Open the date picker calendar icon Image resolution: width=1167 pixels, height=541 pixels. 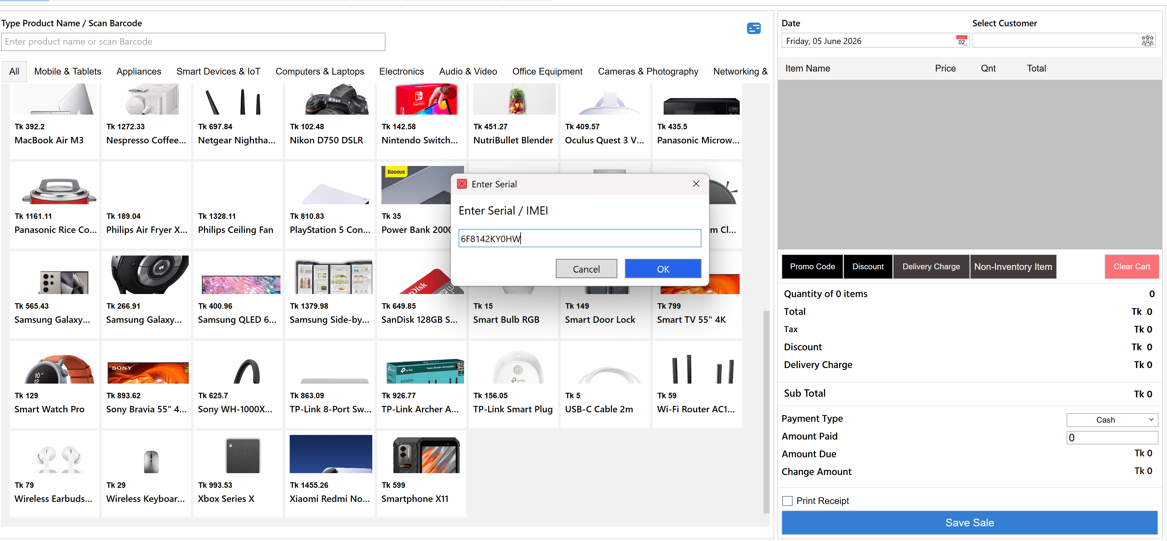click(961, 41)
